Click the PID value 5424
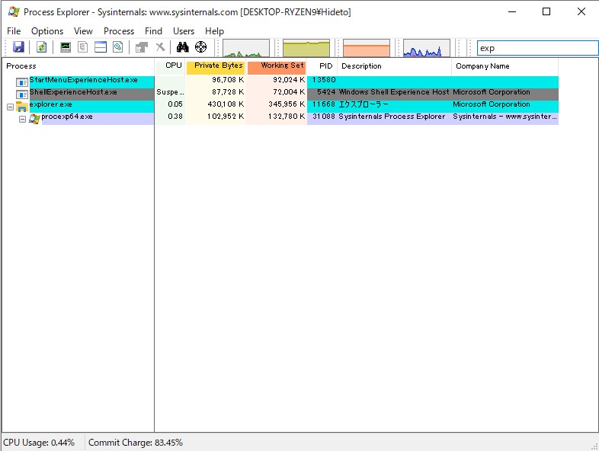 coord(326,92)
